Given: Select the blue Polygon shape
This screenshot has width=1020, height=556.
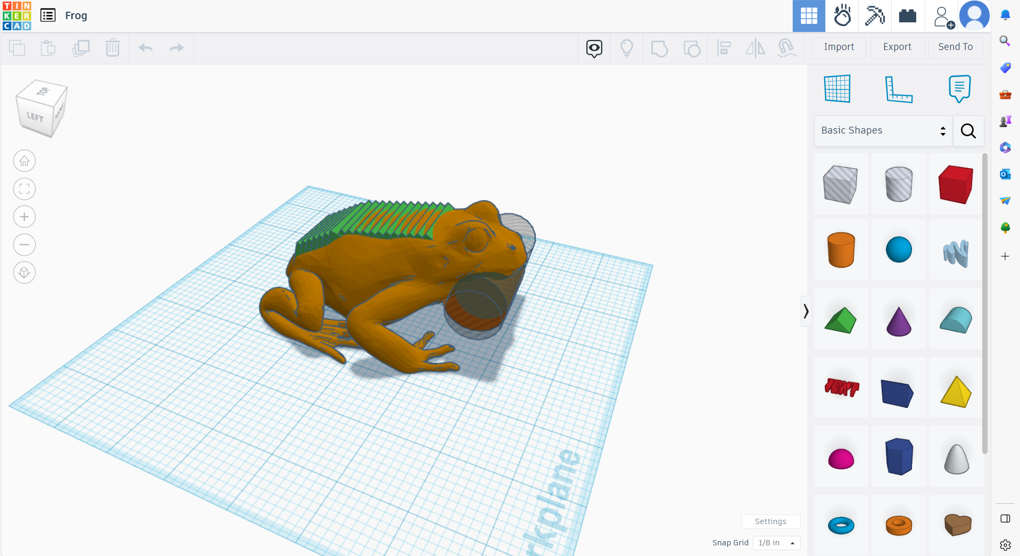Looking at the screenshot, I should coord(899,457).
